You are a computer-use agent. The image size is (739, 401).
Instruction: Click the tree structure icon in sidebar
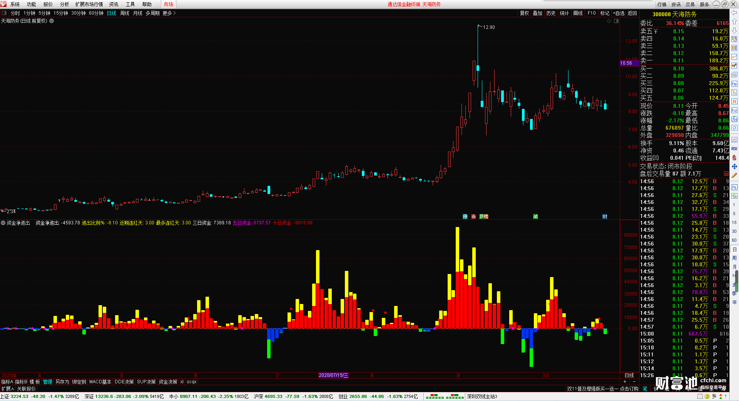click(734, 92)
